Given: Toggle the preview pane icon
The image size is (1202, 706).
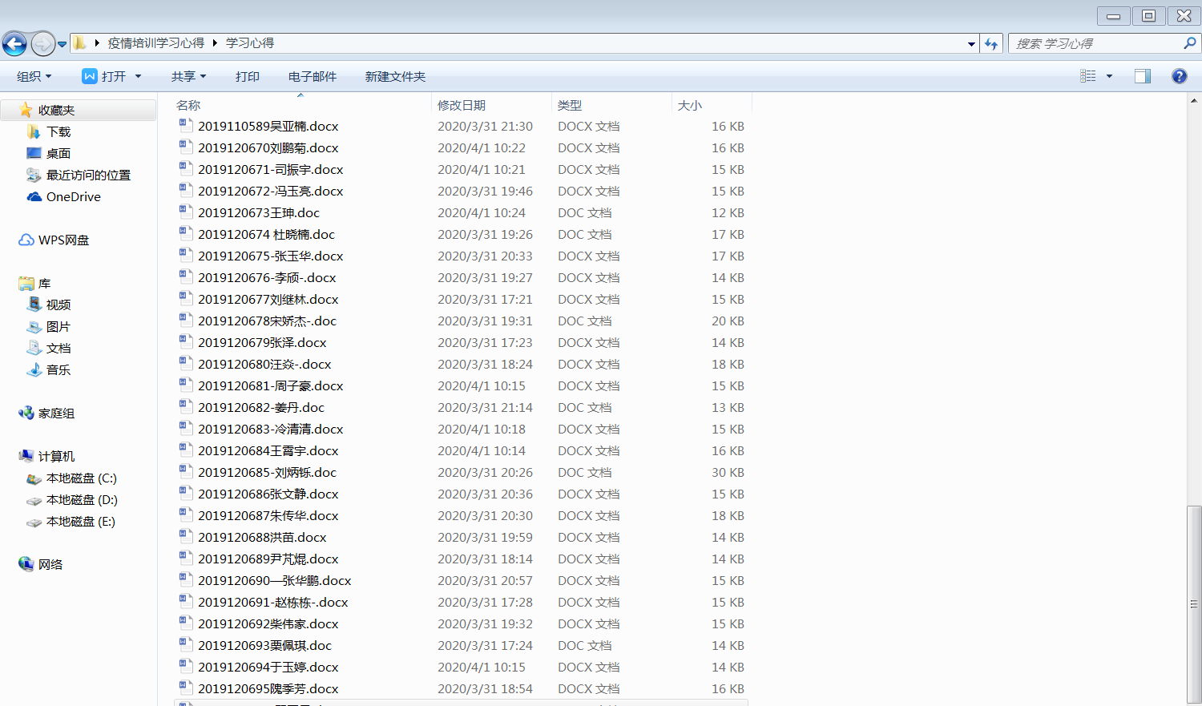Looking at the screenshot, I should coord(1142,76).
